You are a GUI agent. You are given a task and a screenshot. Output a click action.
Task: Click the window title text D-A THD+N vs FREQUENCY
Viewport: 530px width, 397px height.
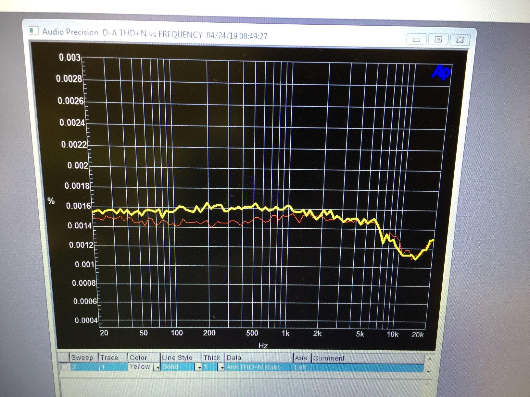[153, 33]
